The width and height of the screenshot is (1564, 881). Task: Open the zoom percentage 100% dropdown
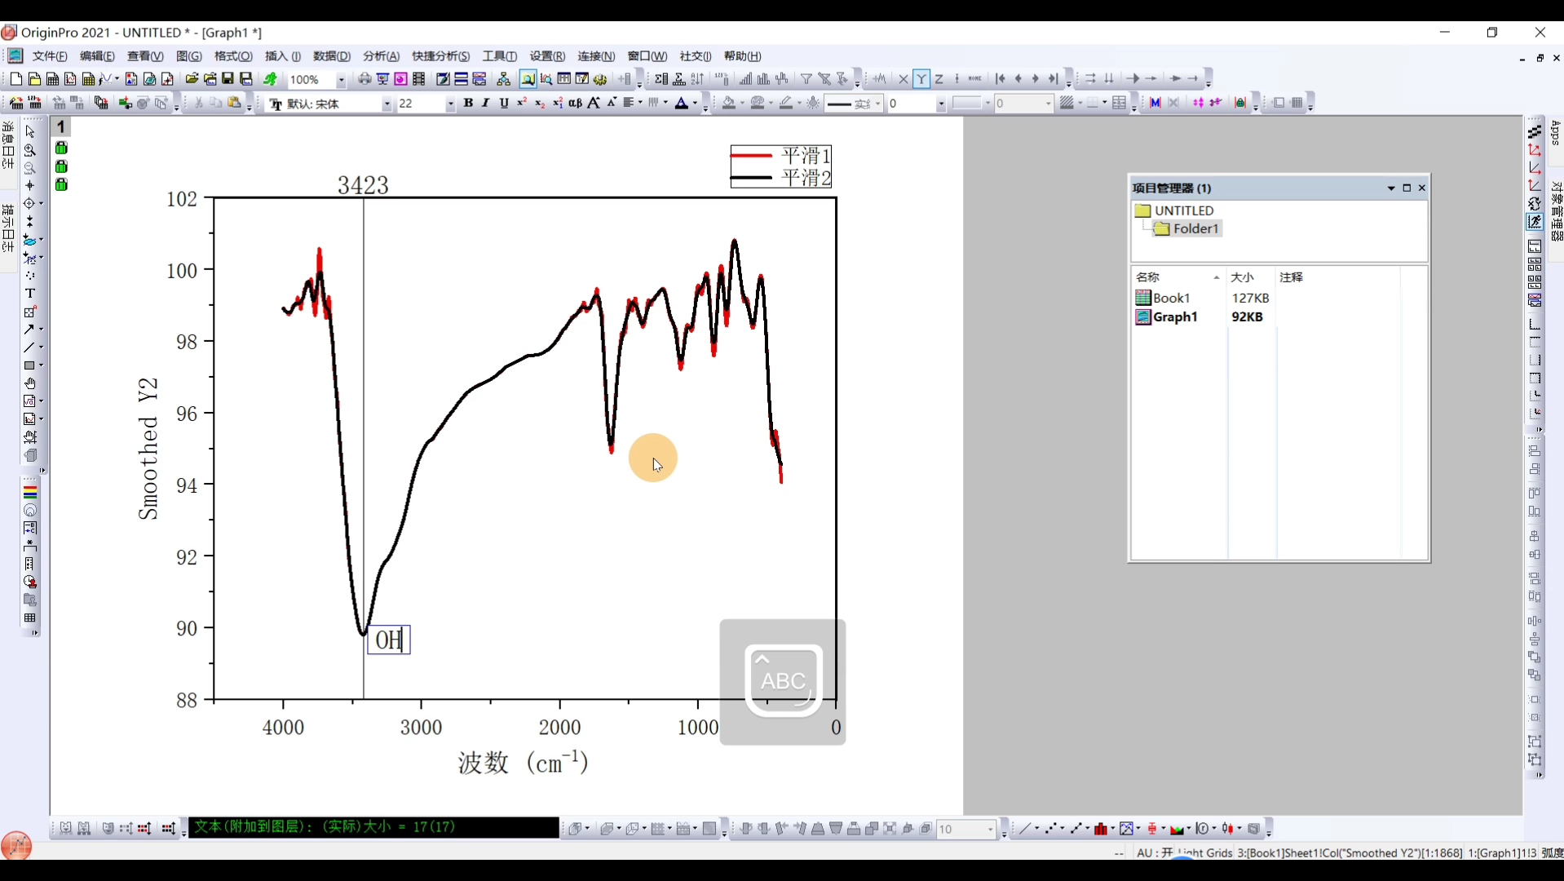pyautogui.click(x=341, y=80)
